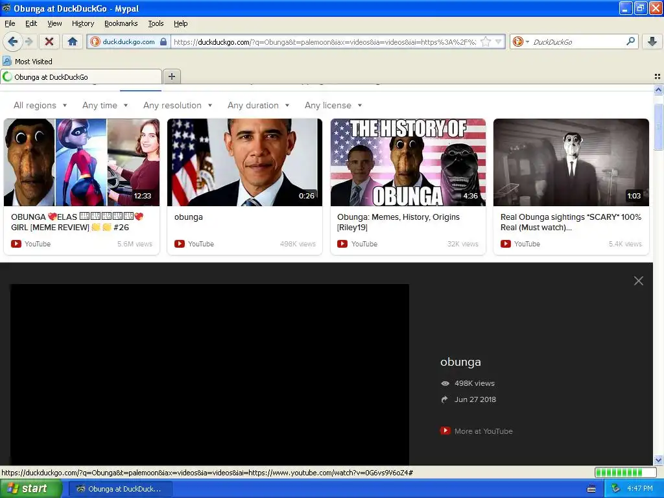Click the keyboard tray icon
The image size is (664, 498).
click(591, 489)
